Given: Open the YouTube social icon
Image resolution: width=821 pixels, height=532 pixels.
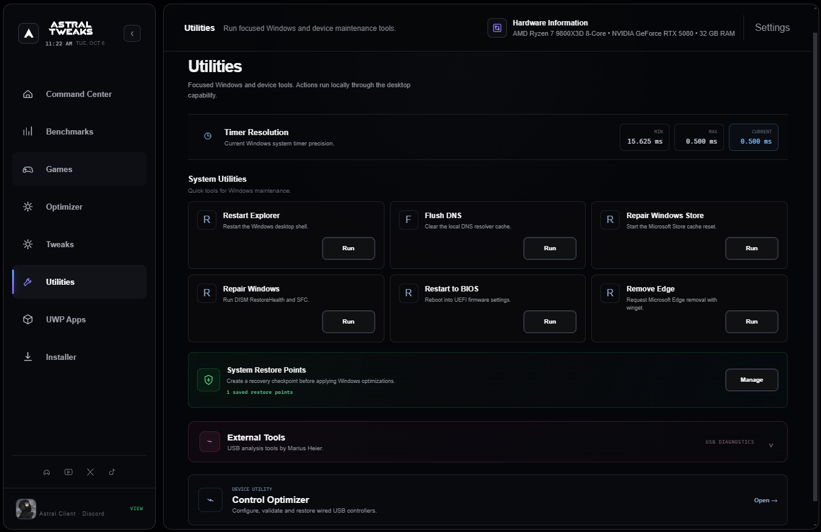Looking at the screenshot, I should point(69,472).
